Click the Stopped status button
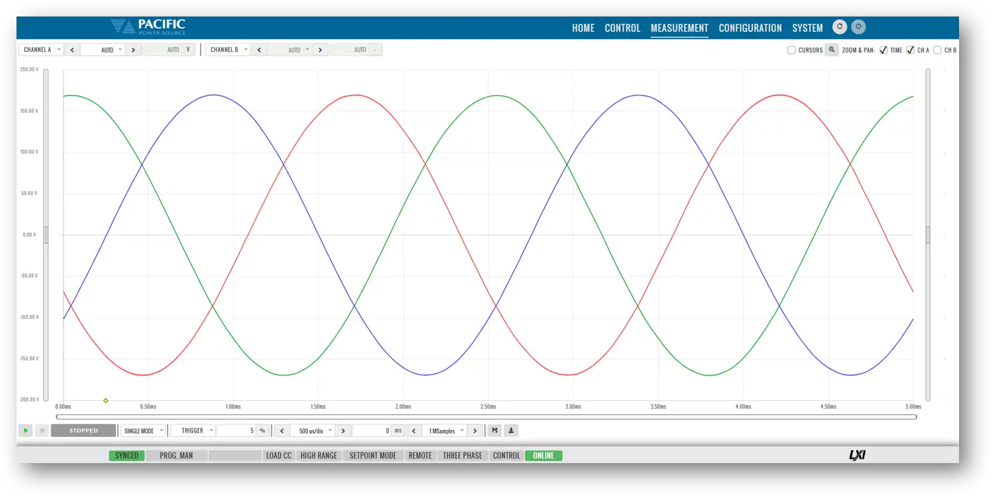Screen dimensions: 992x496 84,431
